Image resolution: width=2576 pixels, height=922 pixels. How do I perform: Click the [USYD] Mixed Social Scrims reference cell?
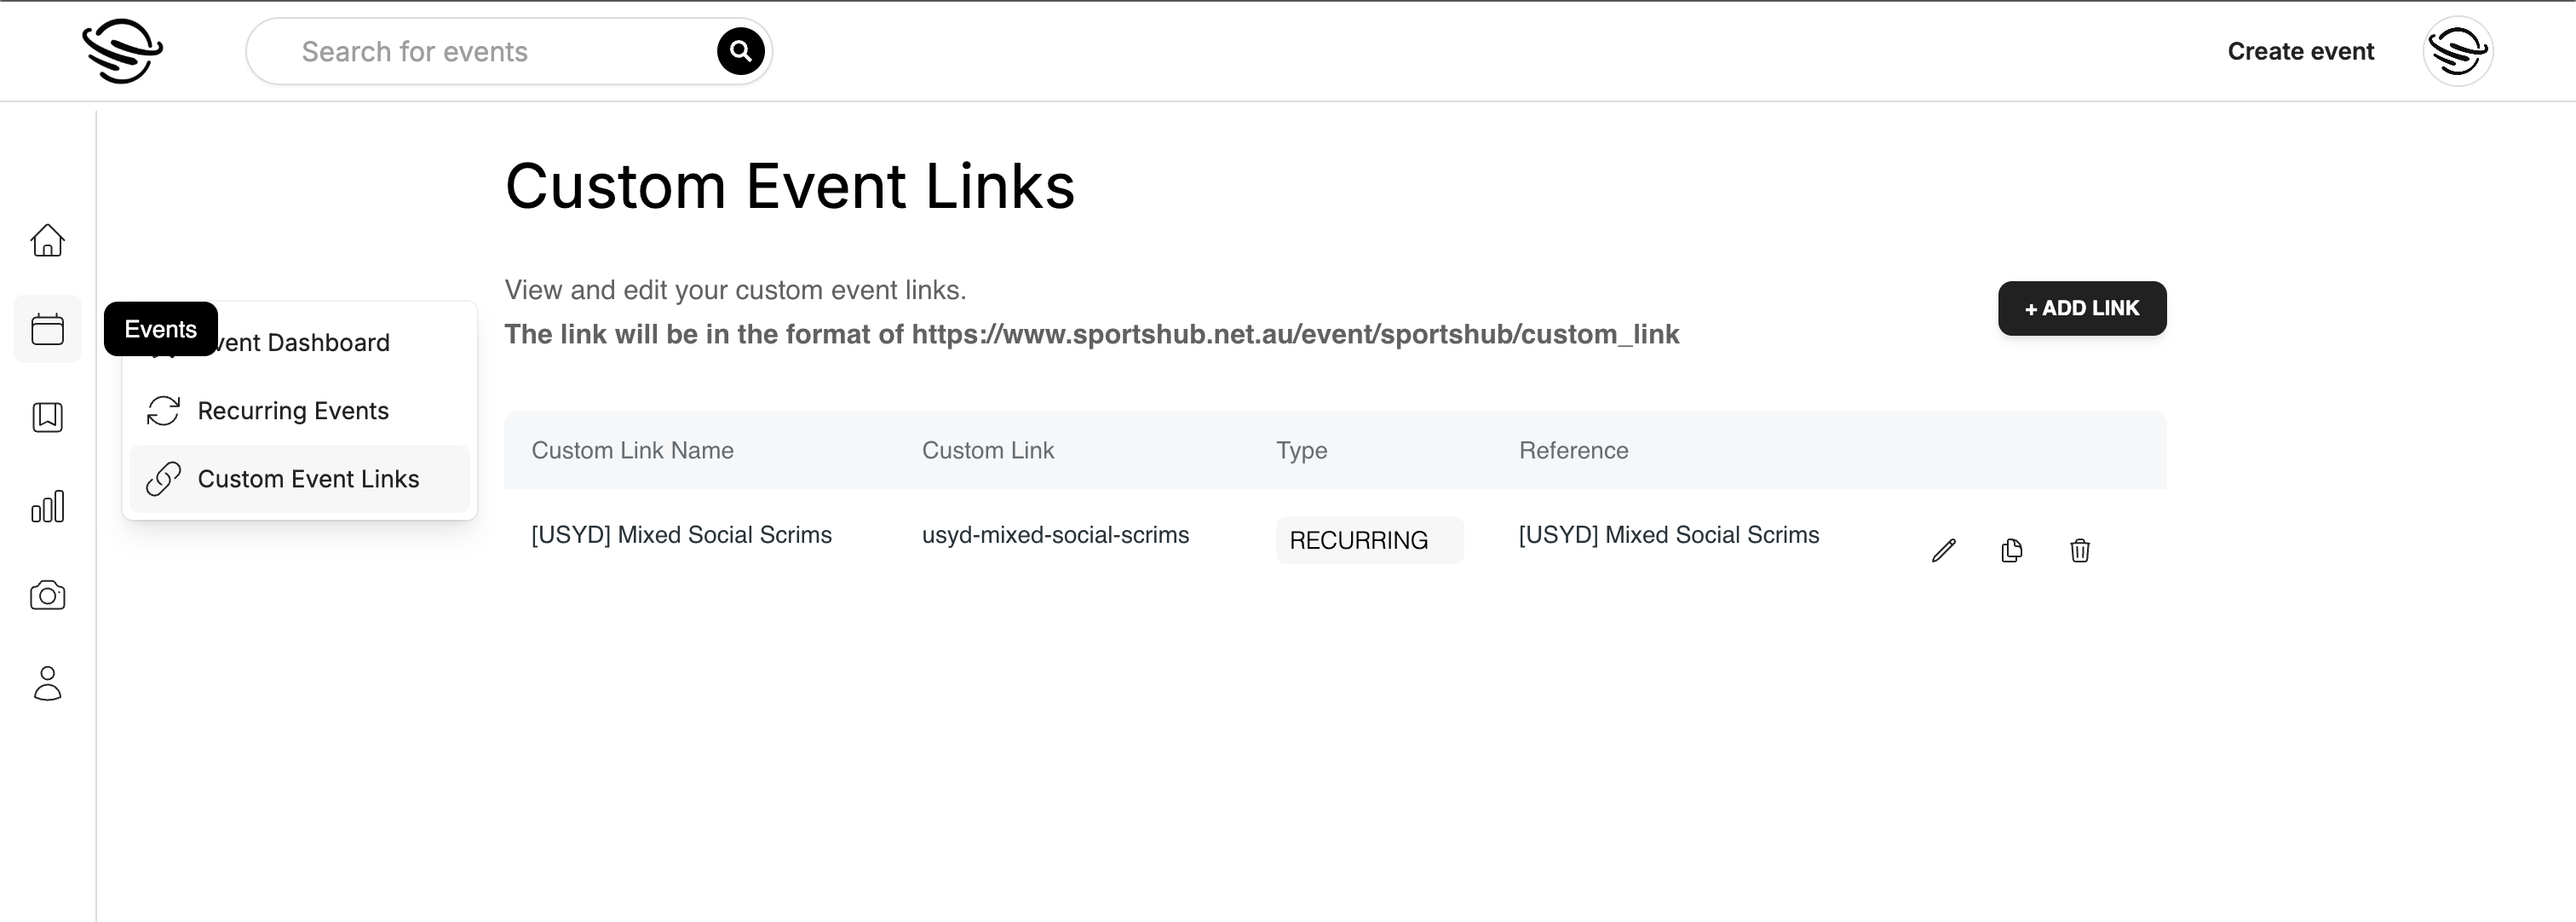(x=1669, y=535)
